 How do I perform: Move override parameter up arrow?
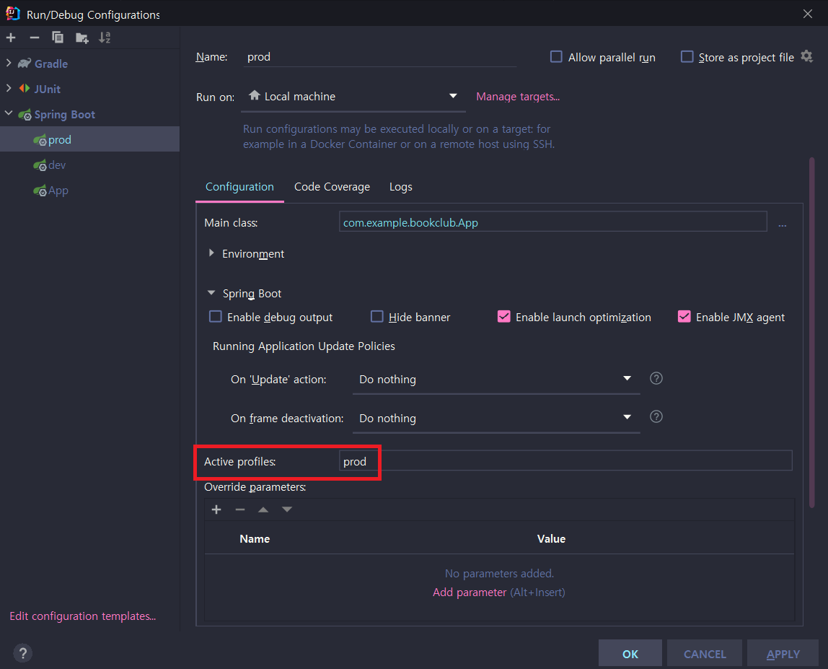(x=263, y=510)
